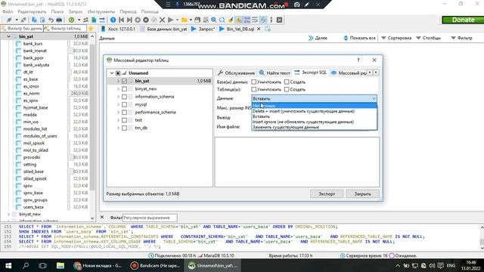484x272 pixels.
Task: Collapse the Unnamed node in dialog tree
Action: pyautogui.click(x=112, y=73)
